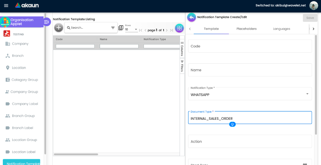Open the user profile avatar

click(313, 6)
